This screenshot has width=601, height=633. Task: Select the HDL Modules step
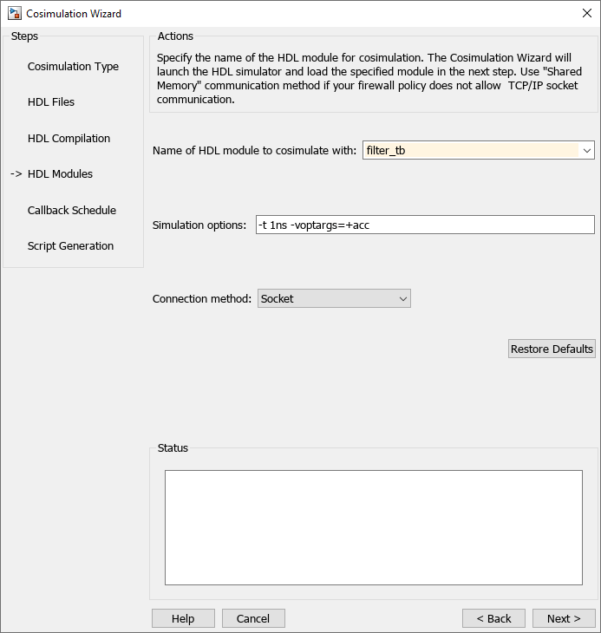[x=60, y=174]
